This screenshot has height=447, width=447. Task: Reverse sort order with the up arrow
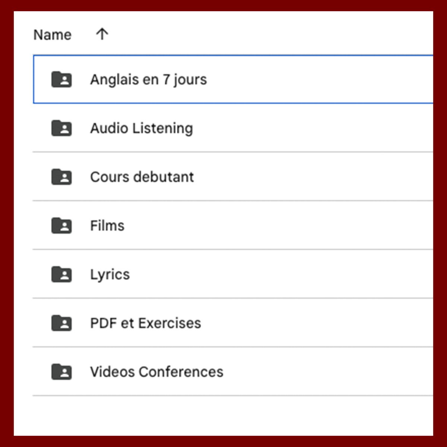(102, 34)
